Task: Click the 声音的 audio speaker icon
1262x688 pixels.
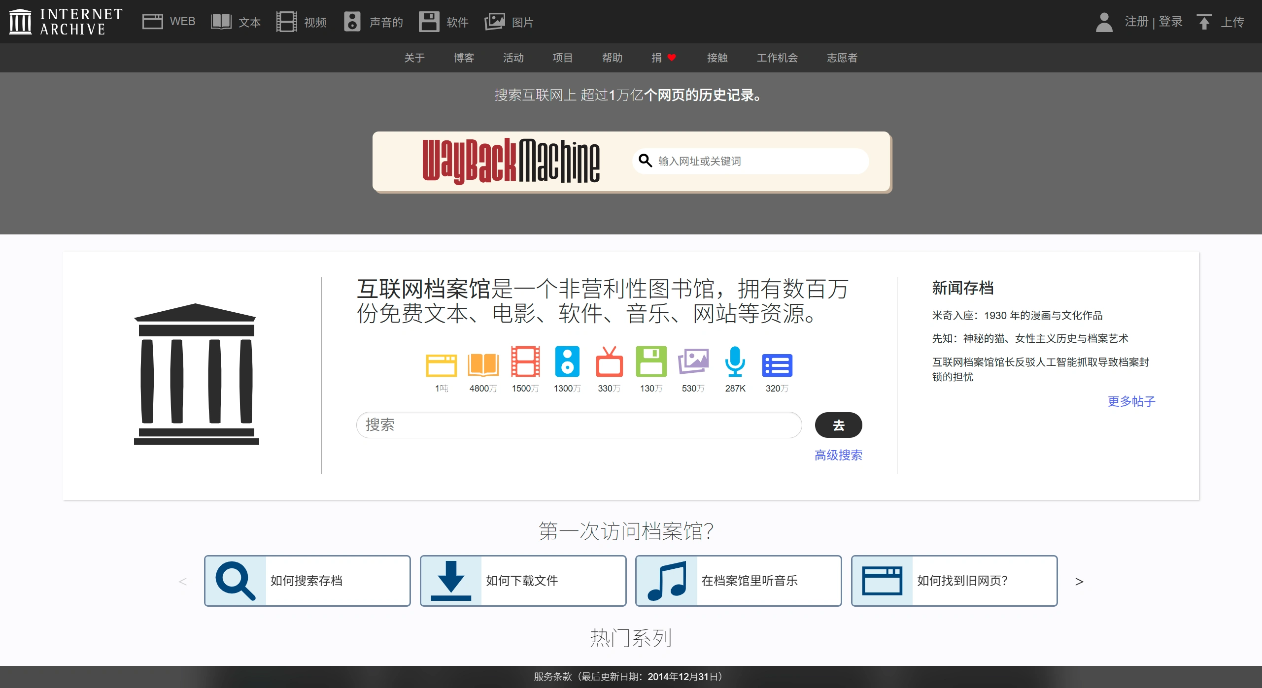Action: point(352,21)
